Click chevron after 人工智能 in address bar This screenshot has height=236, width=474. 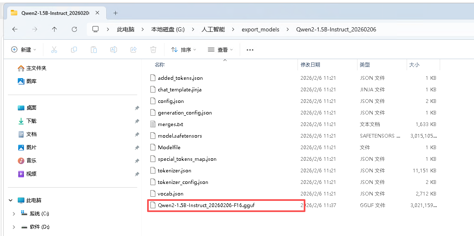tap(233, 30)
